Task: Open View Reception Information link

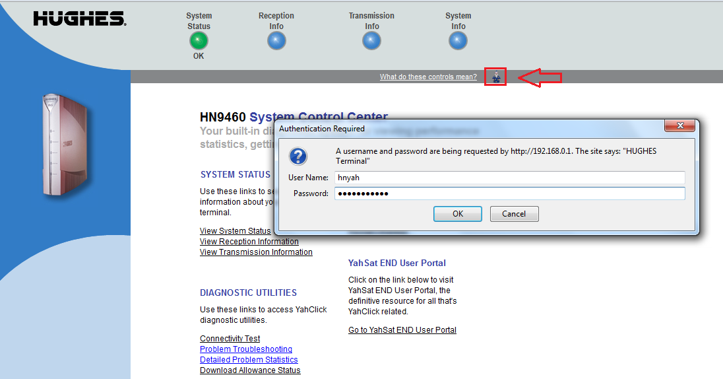Action: coord(249,242)
